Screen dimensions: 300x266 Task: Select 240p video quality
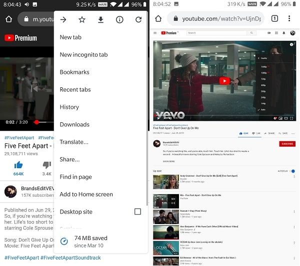[x=263, y=97]
